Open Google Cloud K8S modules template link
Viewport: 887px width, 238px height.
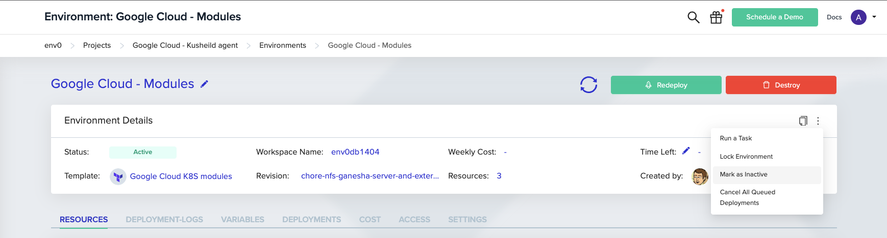click(x=181, y=176)
